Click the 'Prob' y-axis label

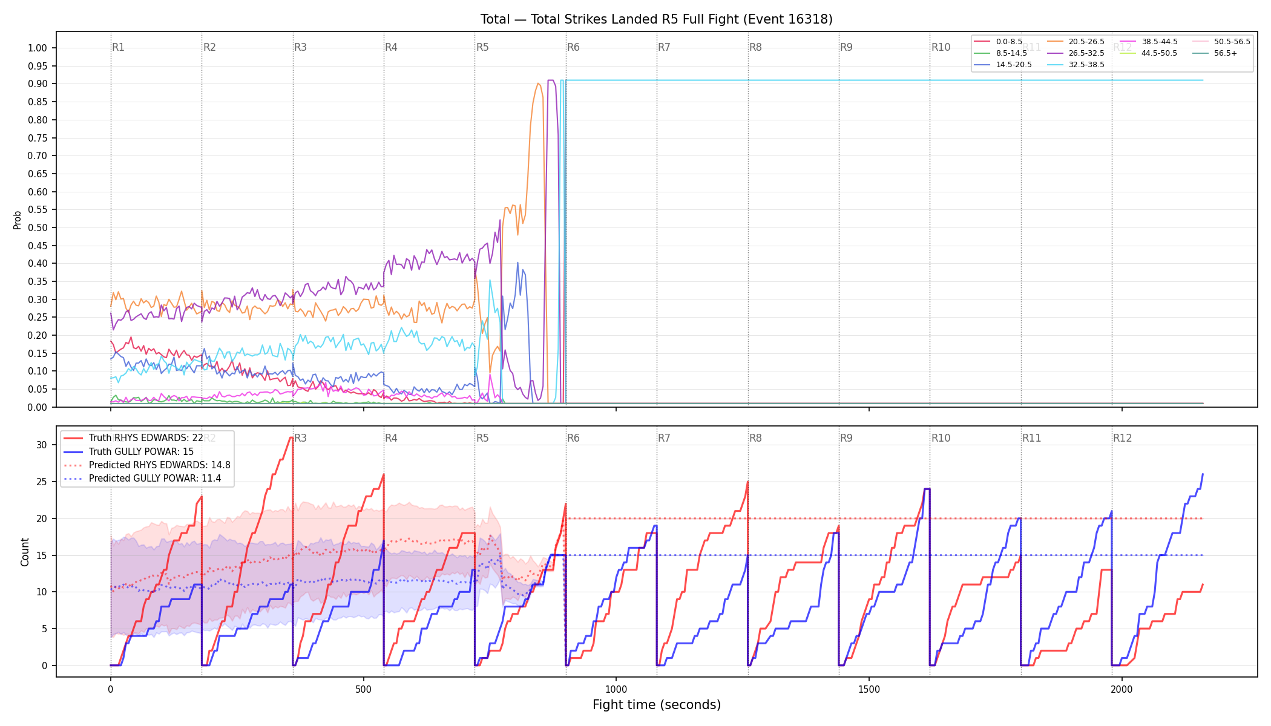17,220
